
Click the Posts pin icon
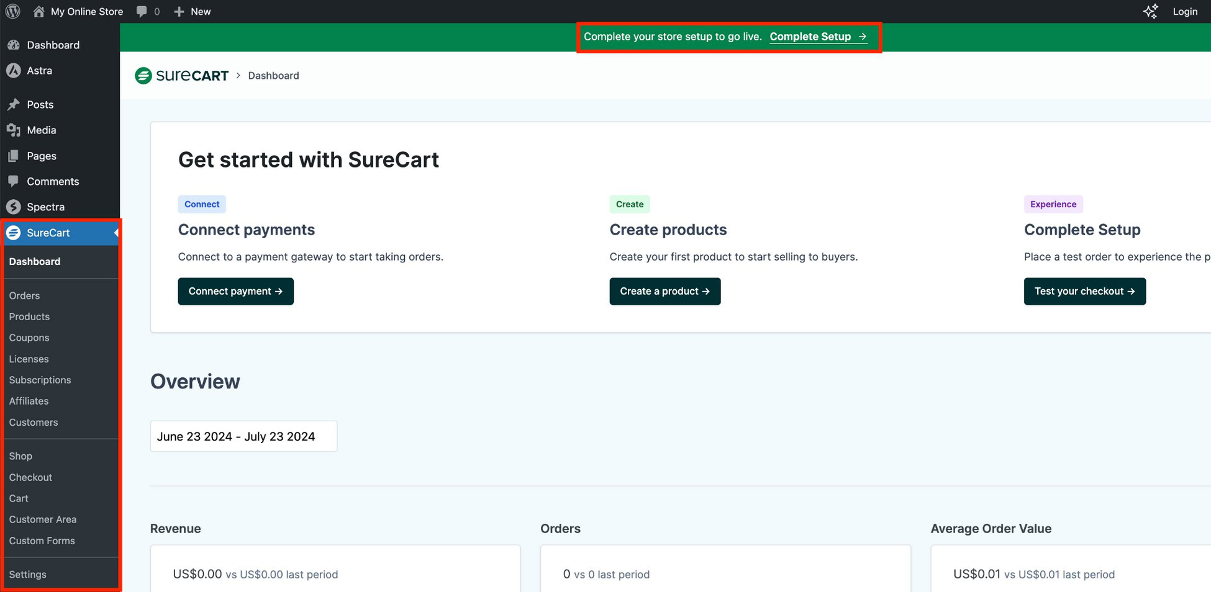click(x=14, y=104)
